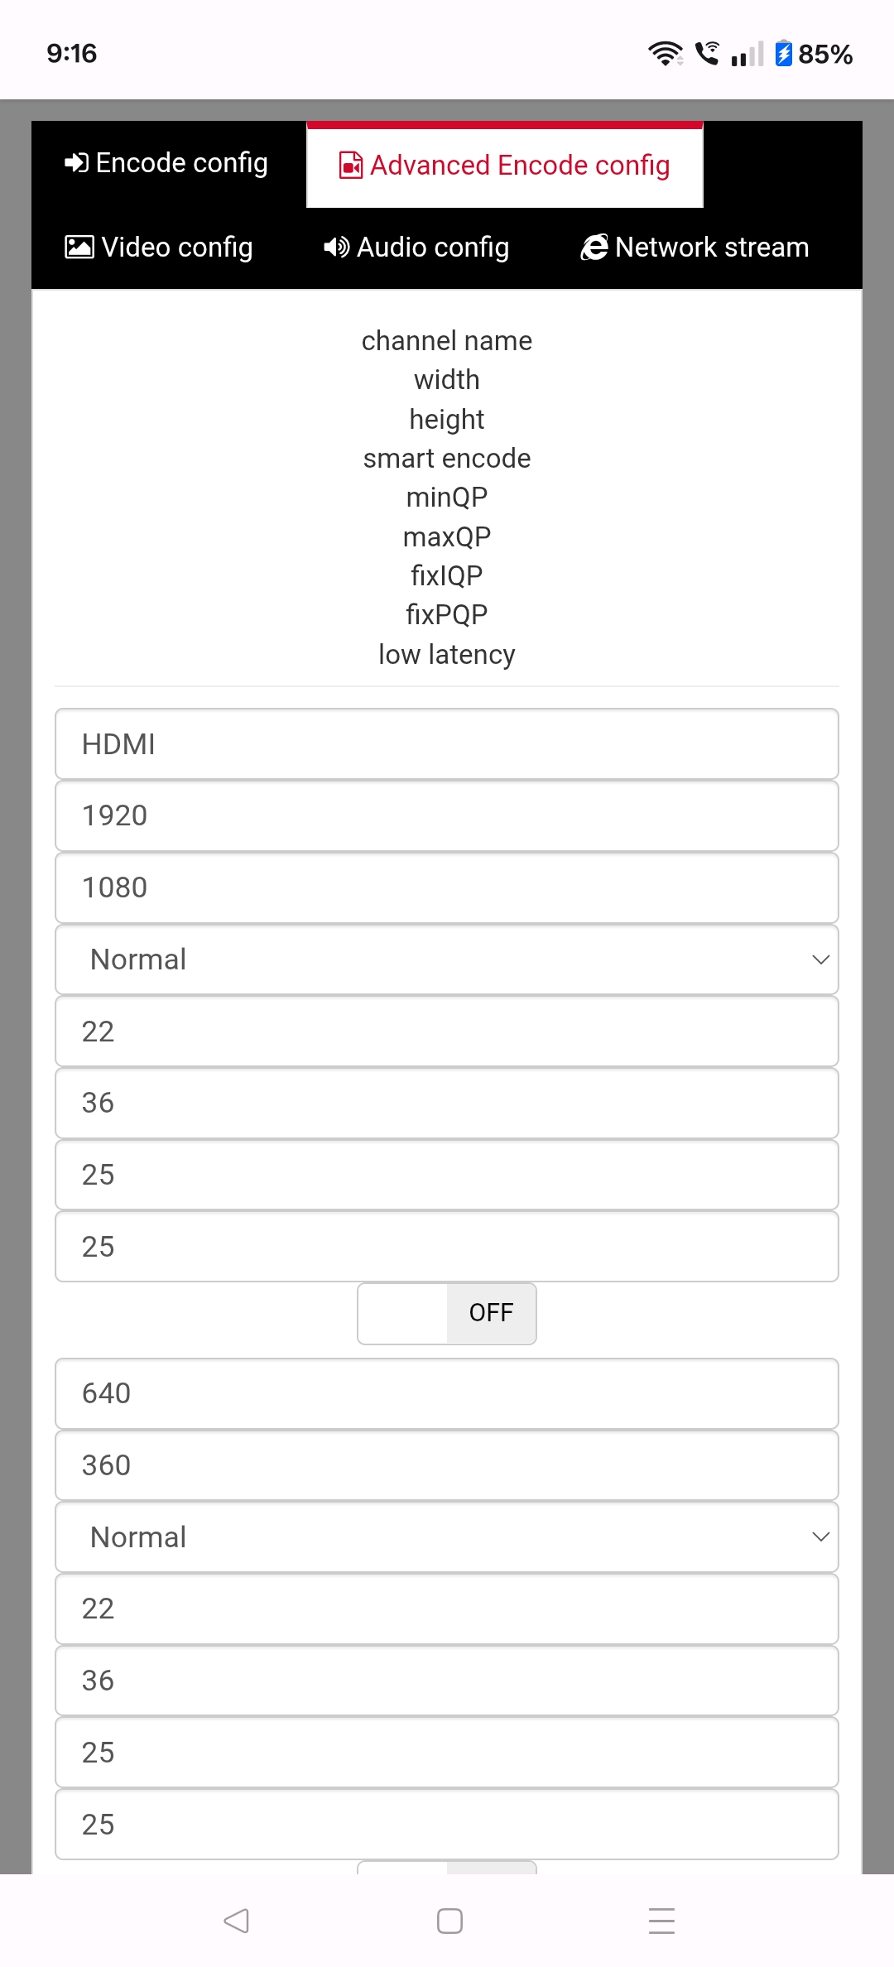The image size is (894, 1967).
Task: Expand the chevron on the 1920x1080 channel's smart encode
Action: click(x=820, y=959)
